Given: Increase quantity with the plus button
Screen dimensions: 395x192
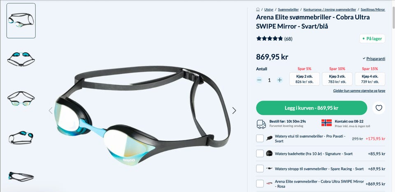Looking at the screenshot, I should [x=279, y=80].
